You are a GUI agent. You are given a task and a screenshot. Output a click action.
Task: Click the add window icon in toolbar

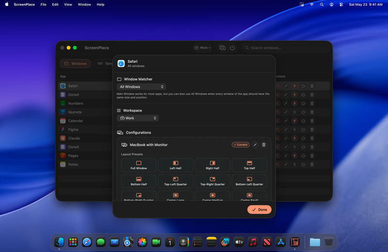(x=223, y=47)
